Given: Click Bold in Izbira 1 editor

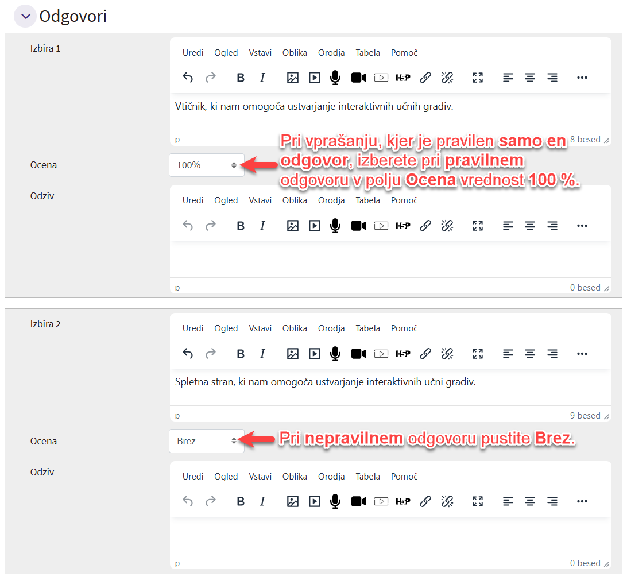Looking at the screenshot, I should click(241, 78).
